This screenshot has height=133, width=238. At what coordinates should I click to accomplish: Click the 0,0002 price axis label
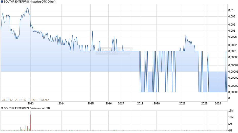[232, 45]
